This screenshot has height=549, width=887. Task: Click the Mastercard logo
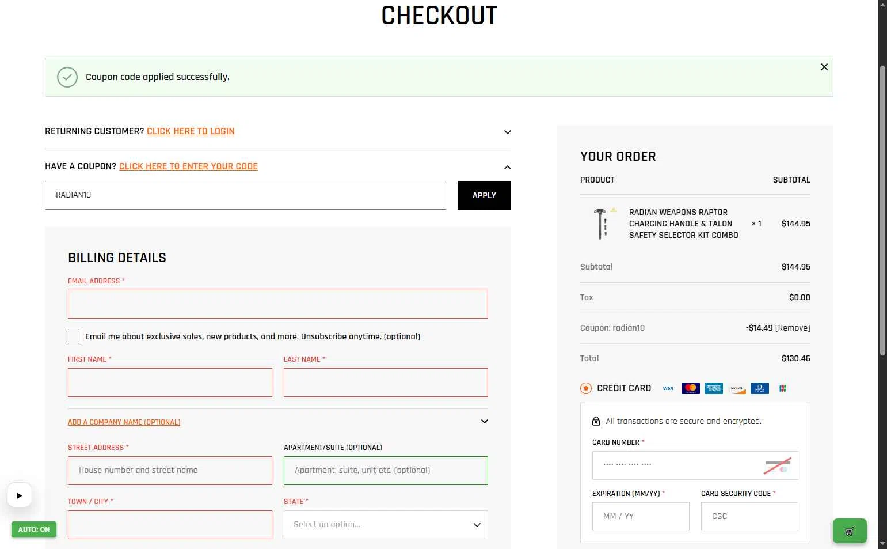pos(691,388)
